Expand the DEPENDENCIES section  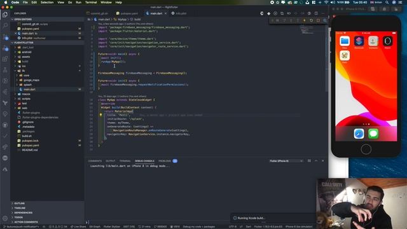coord(23,212)
